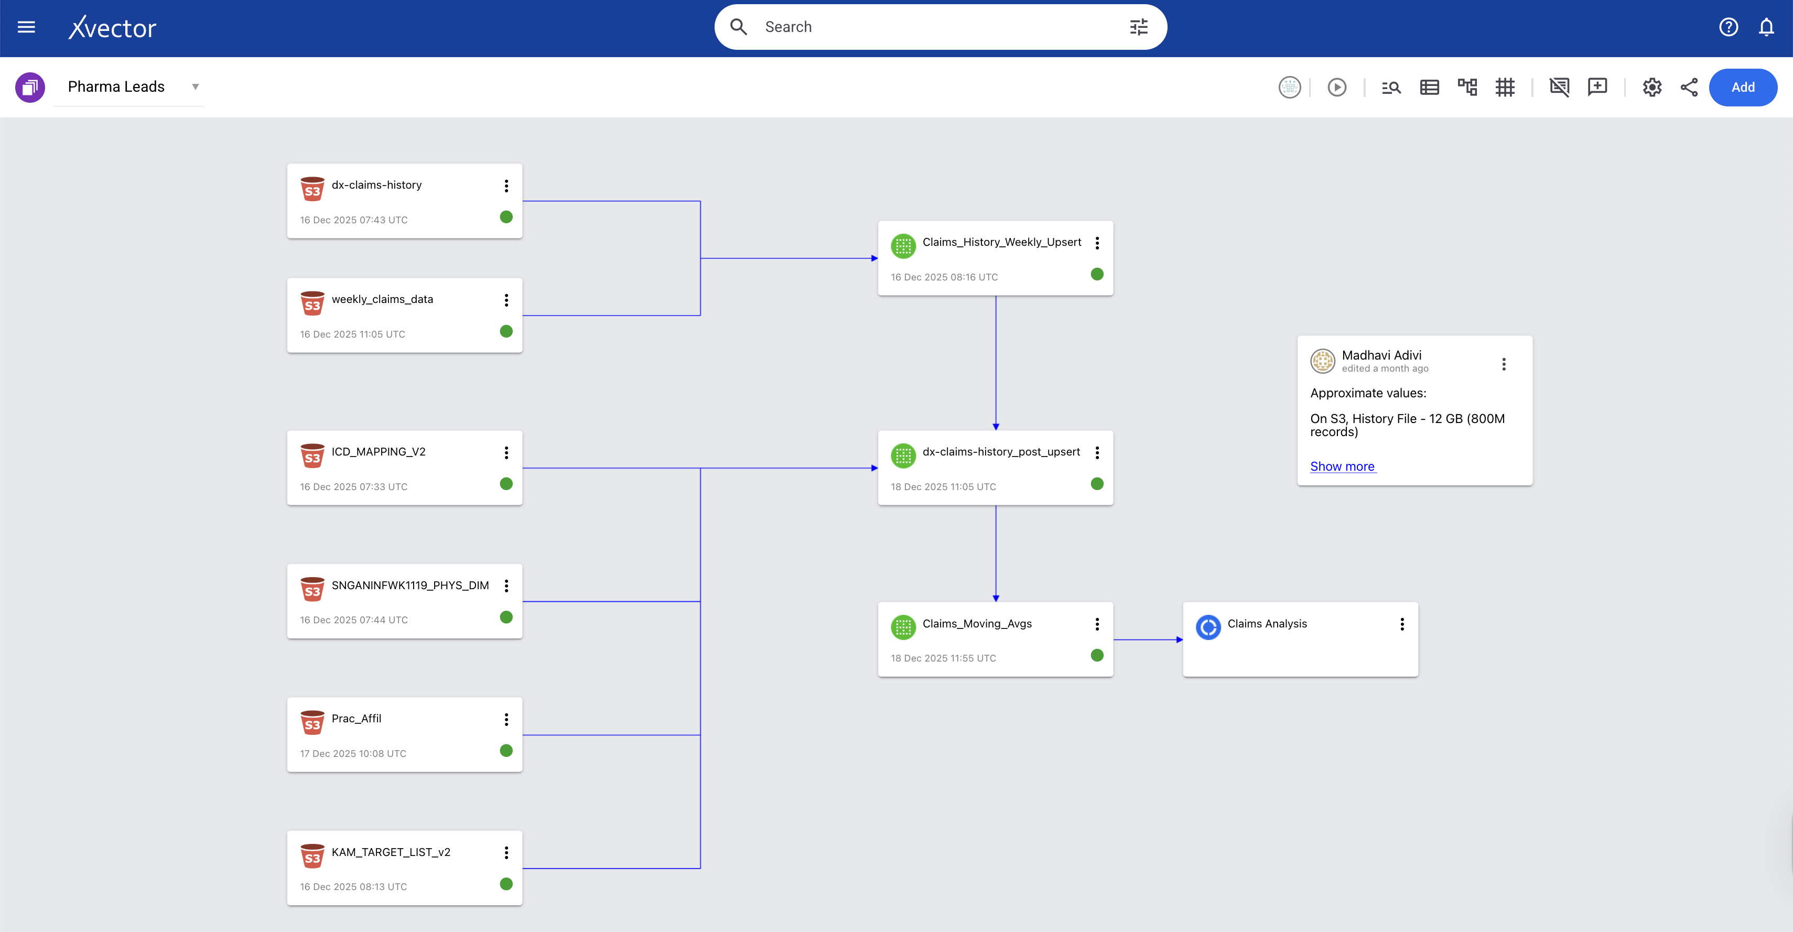
Task: Open the hamburger navigation menu
Action: pos(26,27)
